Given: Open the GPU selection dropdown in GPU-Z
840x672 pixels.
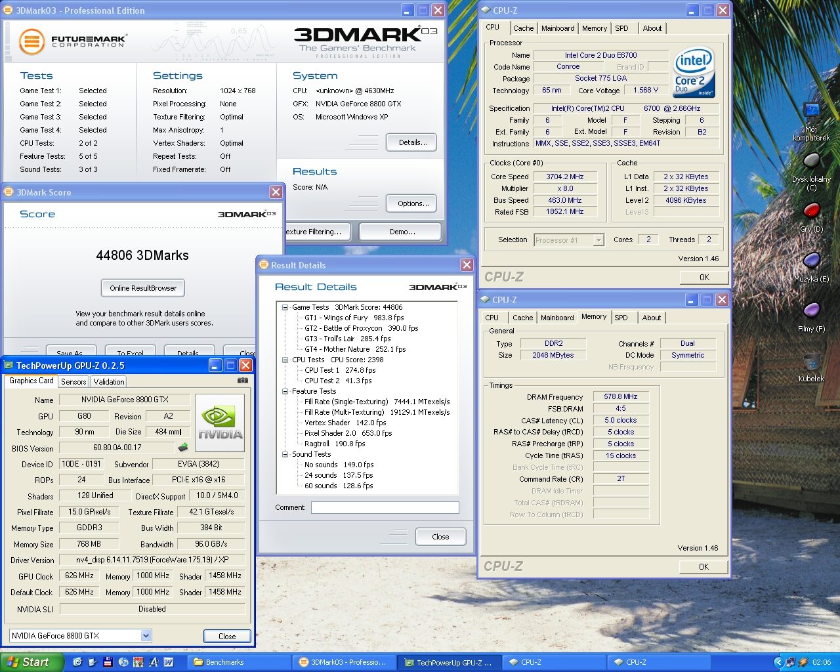Looking at the screenshot, I should [x=146, y=635].
